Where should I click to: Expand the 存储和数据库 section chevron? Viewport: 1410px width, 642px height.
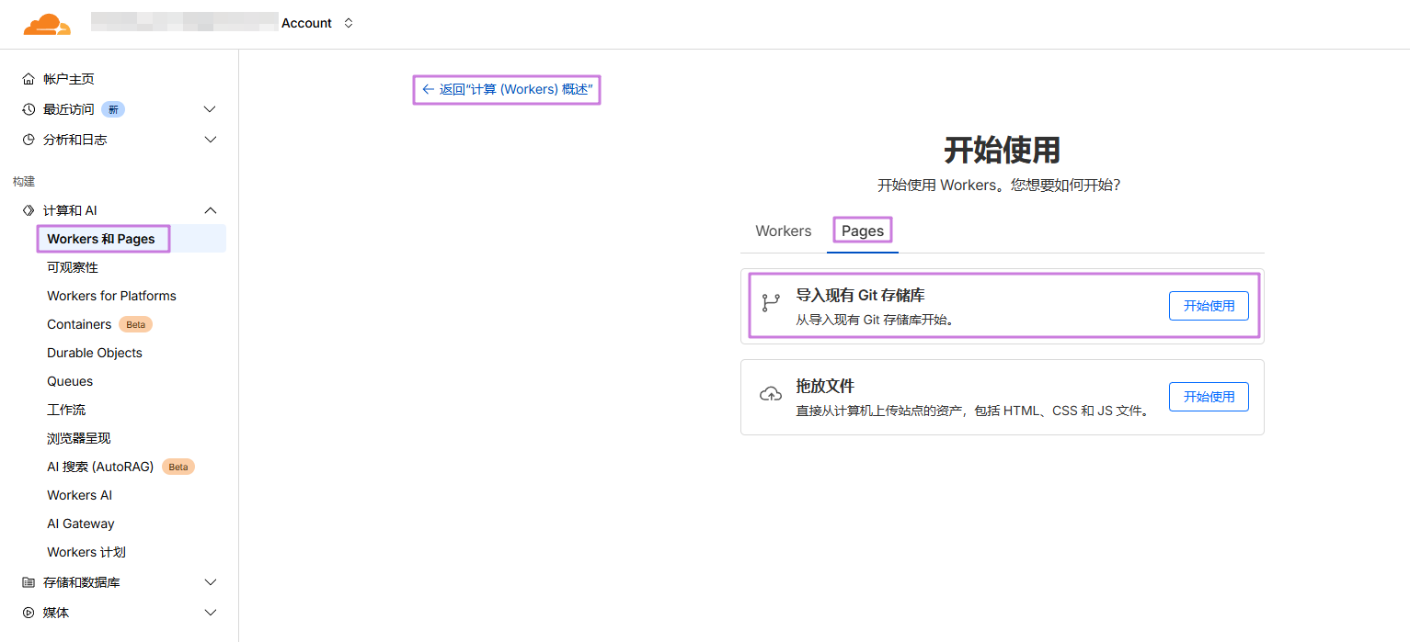[x=210, y=582]
